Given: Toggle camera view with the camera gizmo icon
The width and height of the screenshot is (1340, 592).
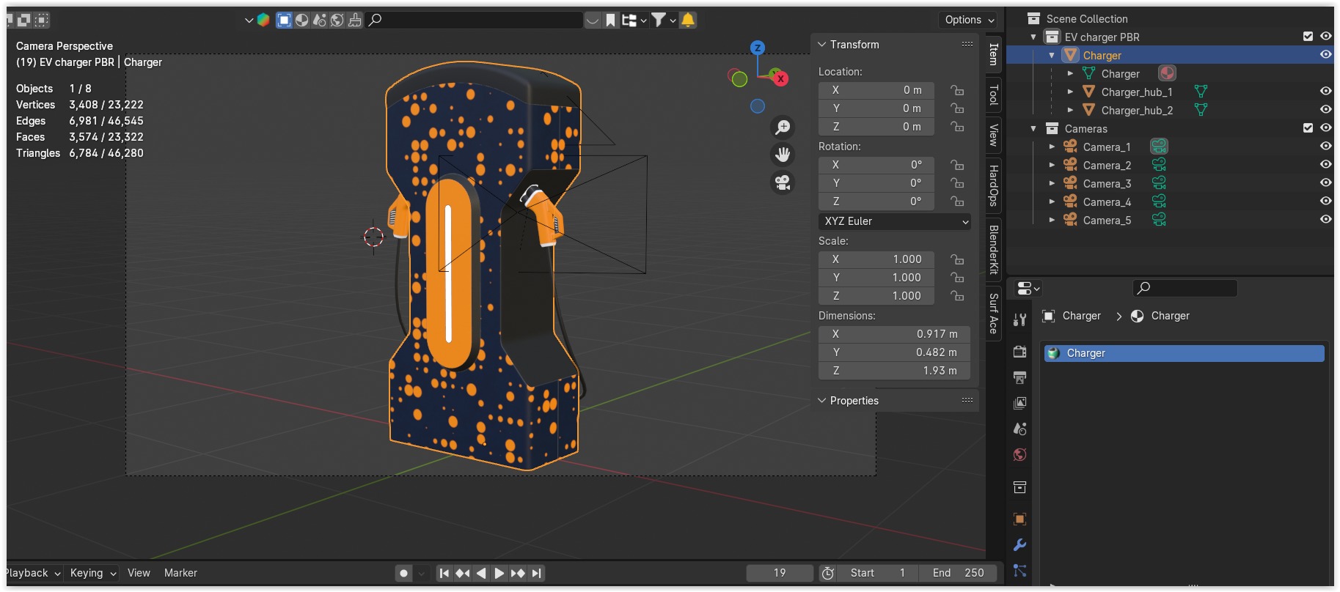Looking at the screenshot, I should (x=783, y=182).
